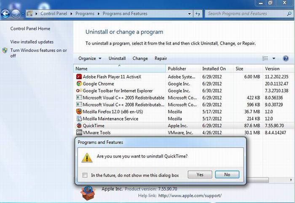Viewport: 295px width, 203px height.
Task: Select the Mozilla Maintenance Service row
Action: coord(184,118)
